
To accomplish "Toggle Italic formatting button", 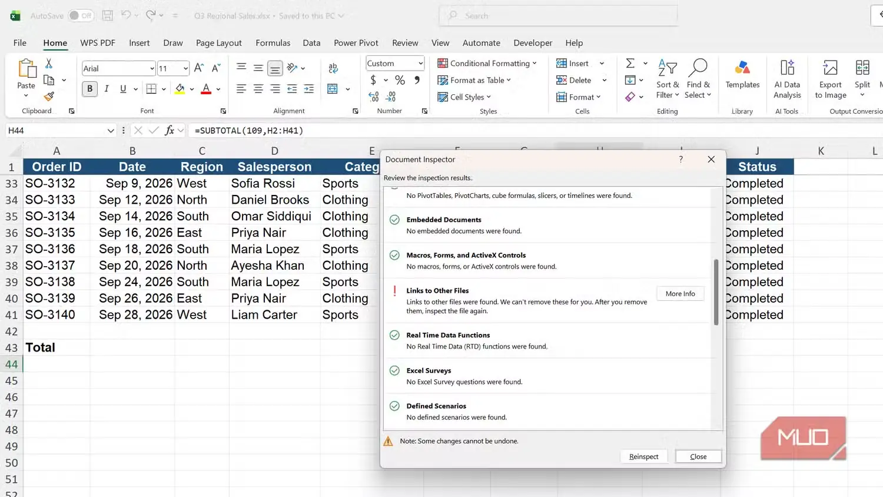I will pyautogui.click(x=106, y=89).
